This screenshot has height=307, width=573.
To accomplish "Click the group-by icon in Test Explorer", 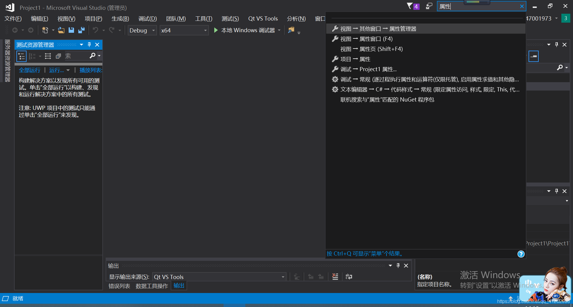I will pyautogui.click(x=32, y=56).
